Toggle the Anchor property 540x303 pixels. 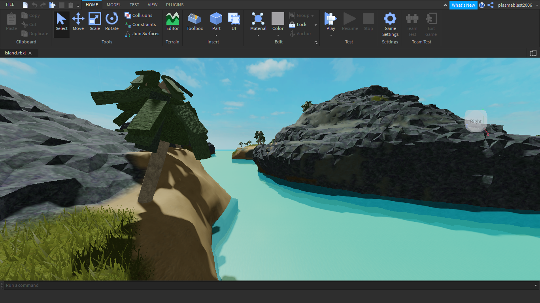300,34
